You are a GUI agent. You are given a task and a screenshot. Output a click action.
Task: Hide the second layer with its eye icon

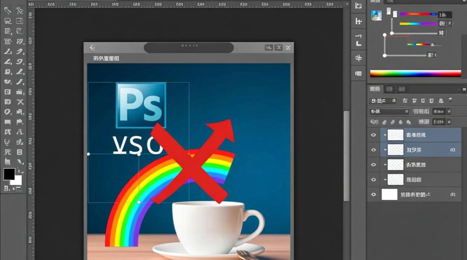point(374,150)
